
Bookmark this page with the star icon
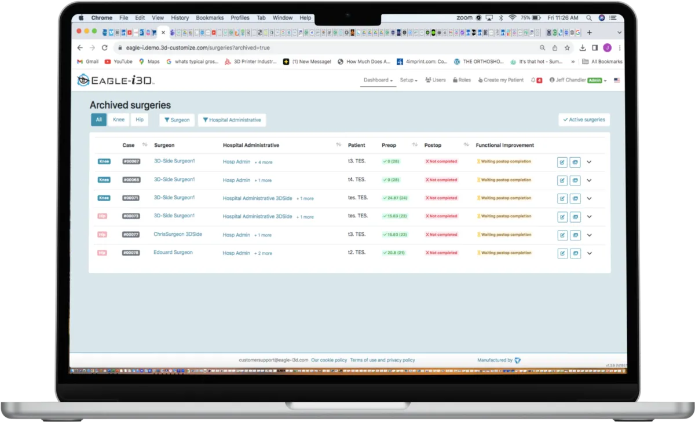(x=567, y=48)
